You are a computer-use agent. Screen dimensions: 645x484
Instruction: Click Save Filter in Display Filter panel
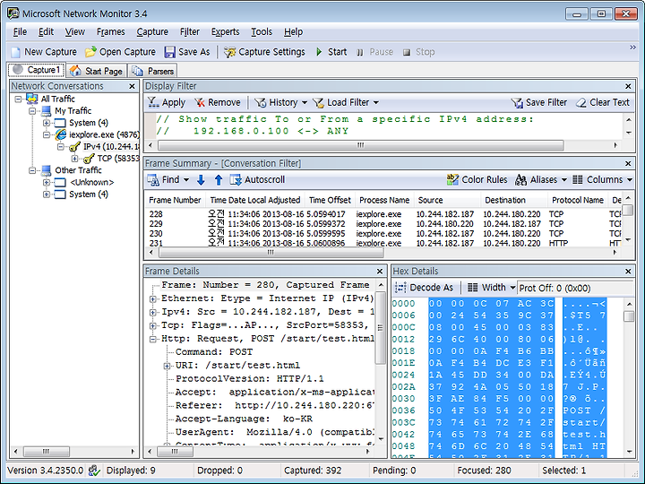pos(538,102)
